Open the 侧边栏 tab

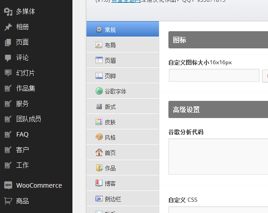tap(123, 199)
